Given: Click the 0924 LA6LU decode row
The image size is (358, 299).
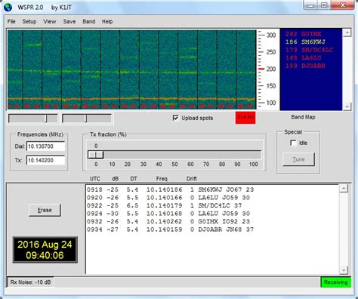Looking at the screenshot, I should tap(168, 214).
